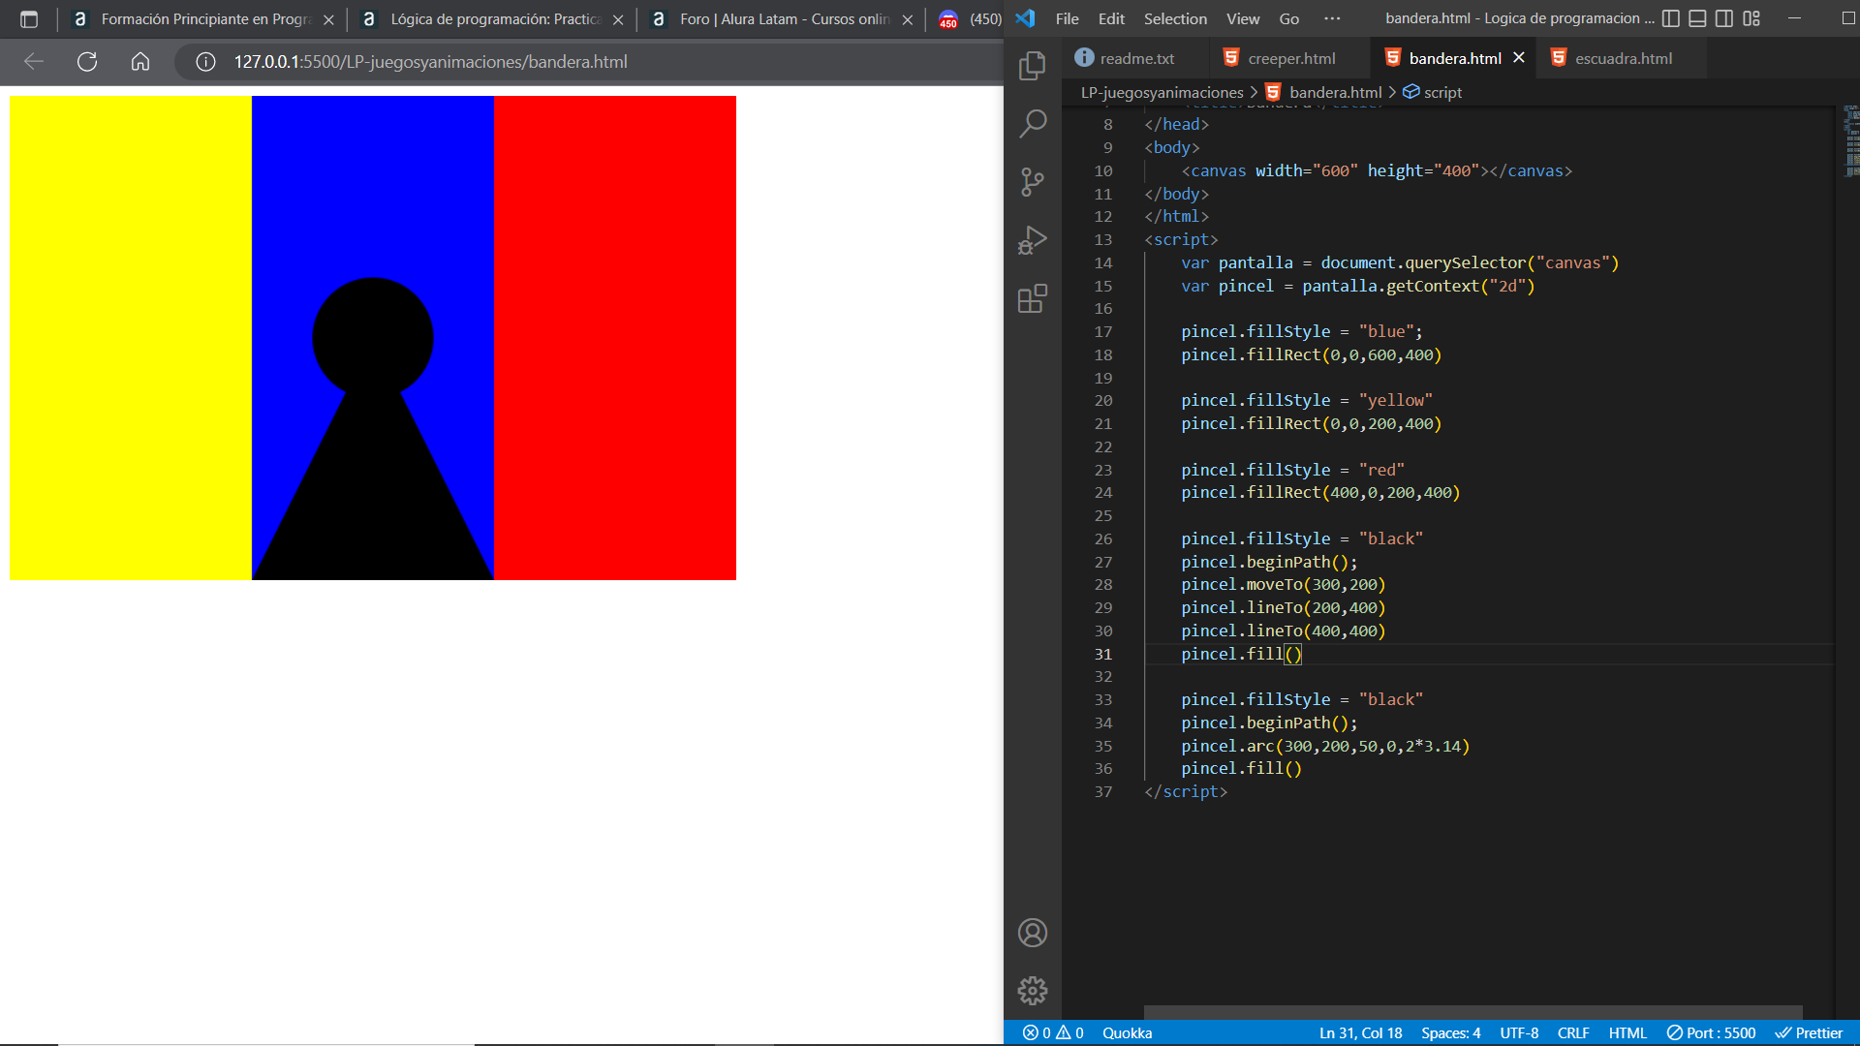Open the Search view in VS Code

pyautogui.click(x=1033, y=123)
